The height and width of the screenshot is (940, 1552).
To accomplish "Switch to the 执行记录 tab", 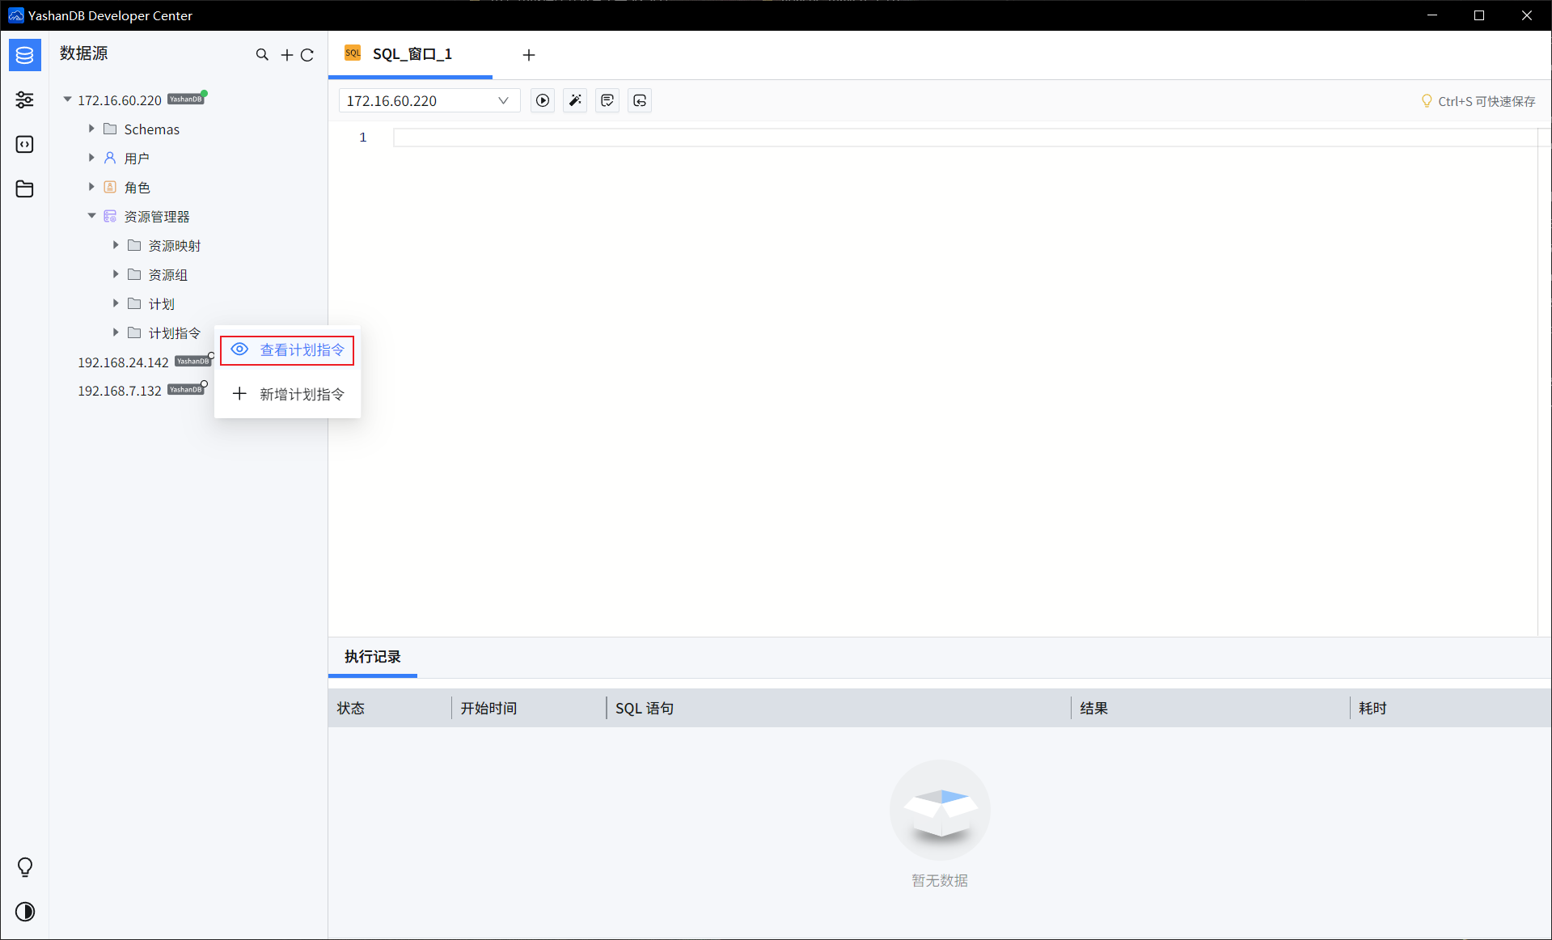I will (x=373, y=656).
